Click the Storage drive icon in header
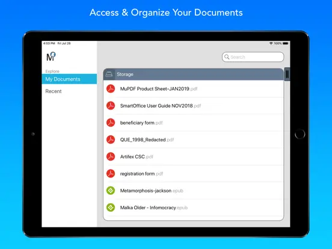332x249 pixels. point(109,74)
